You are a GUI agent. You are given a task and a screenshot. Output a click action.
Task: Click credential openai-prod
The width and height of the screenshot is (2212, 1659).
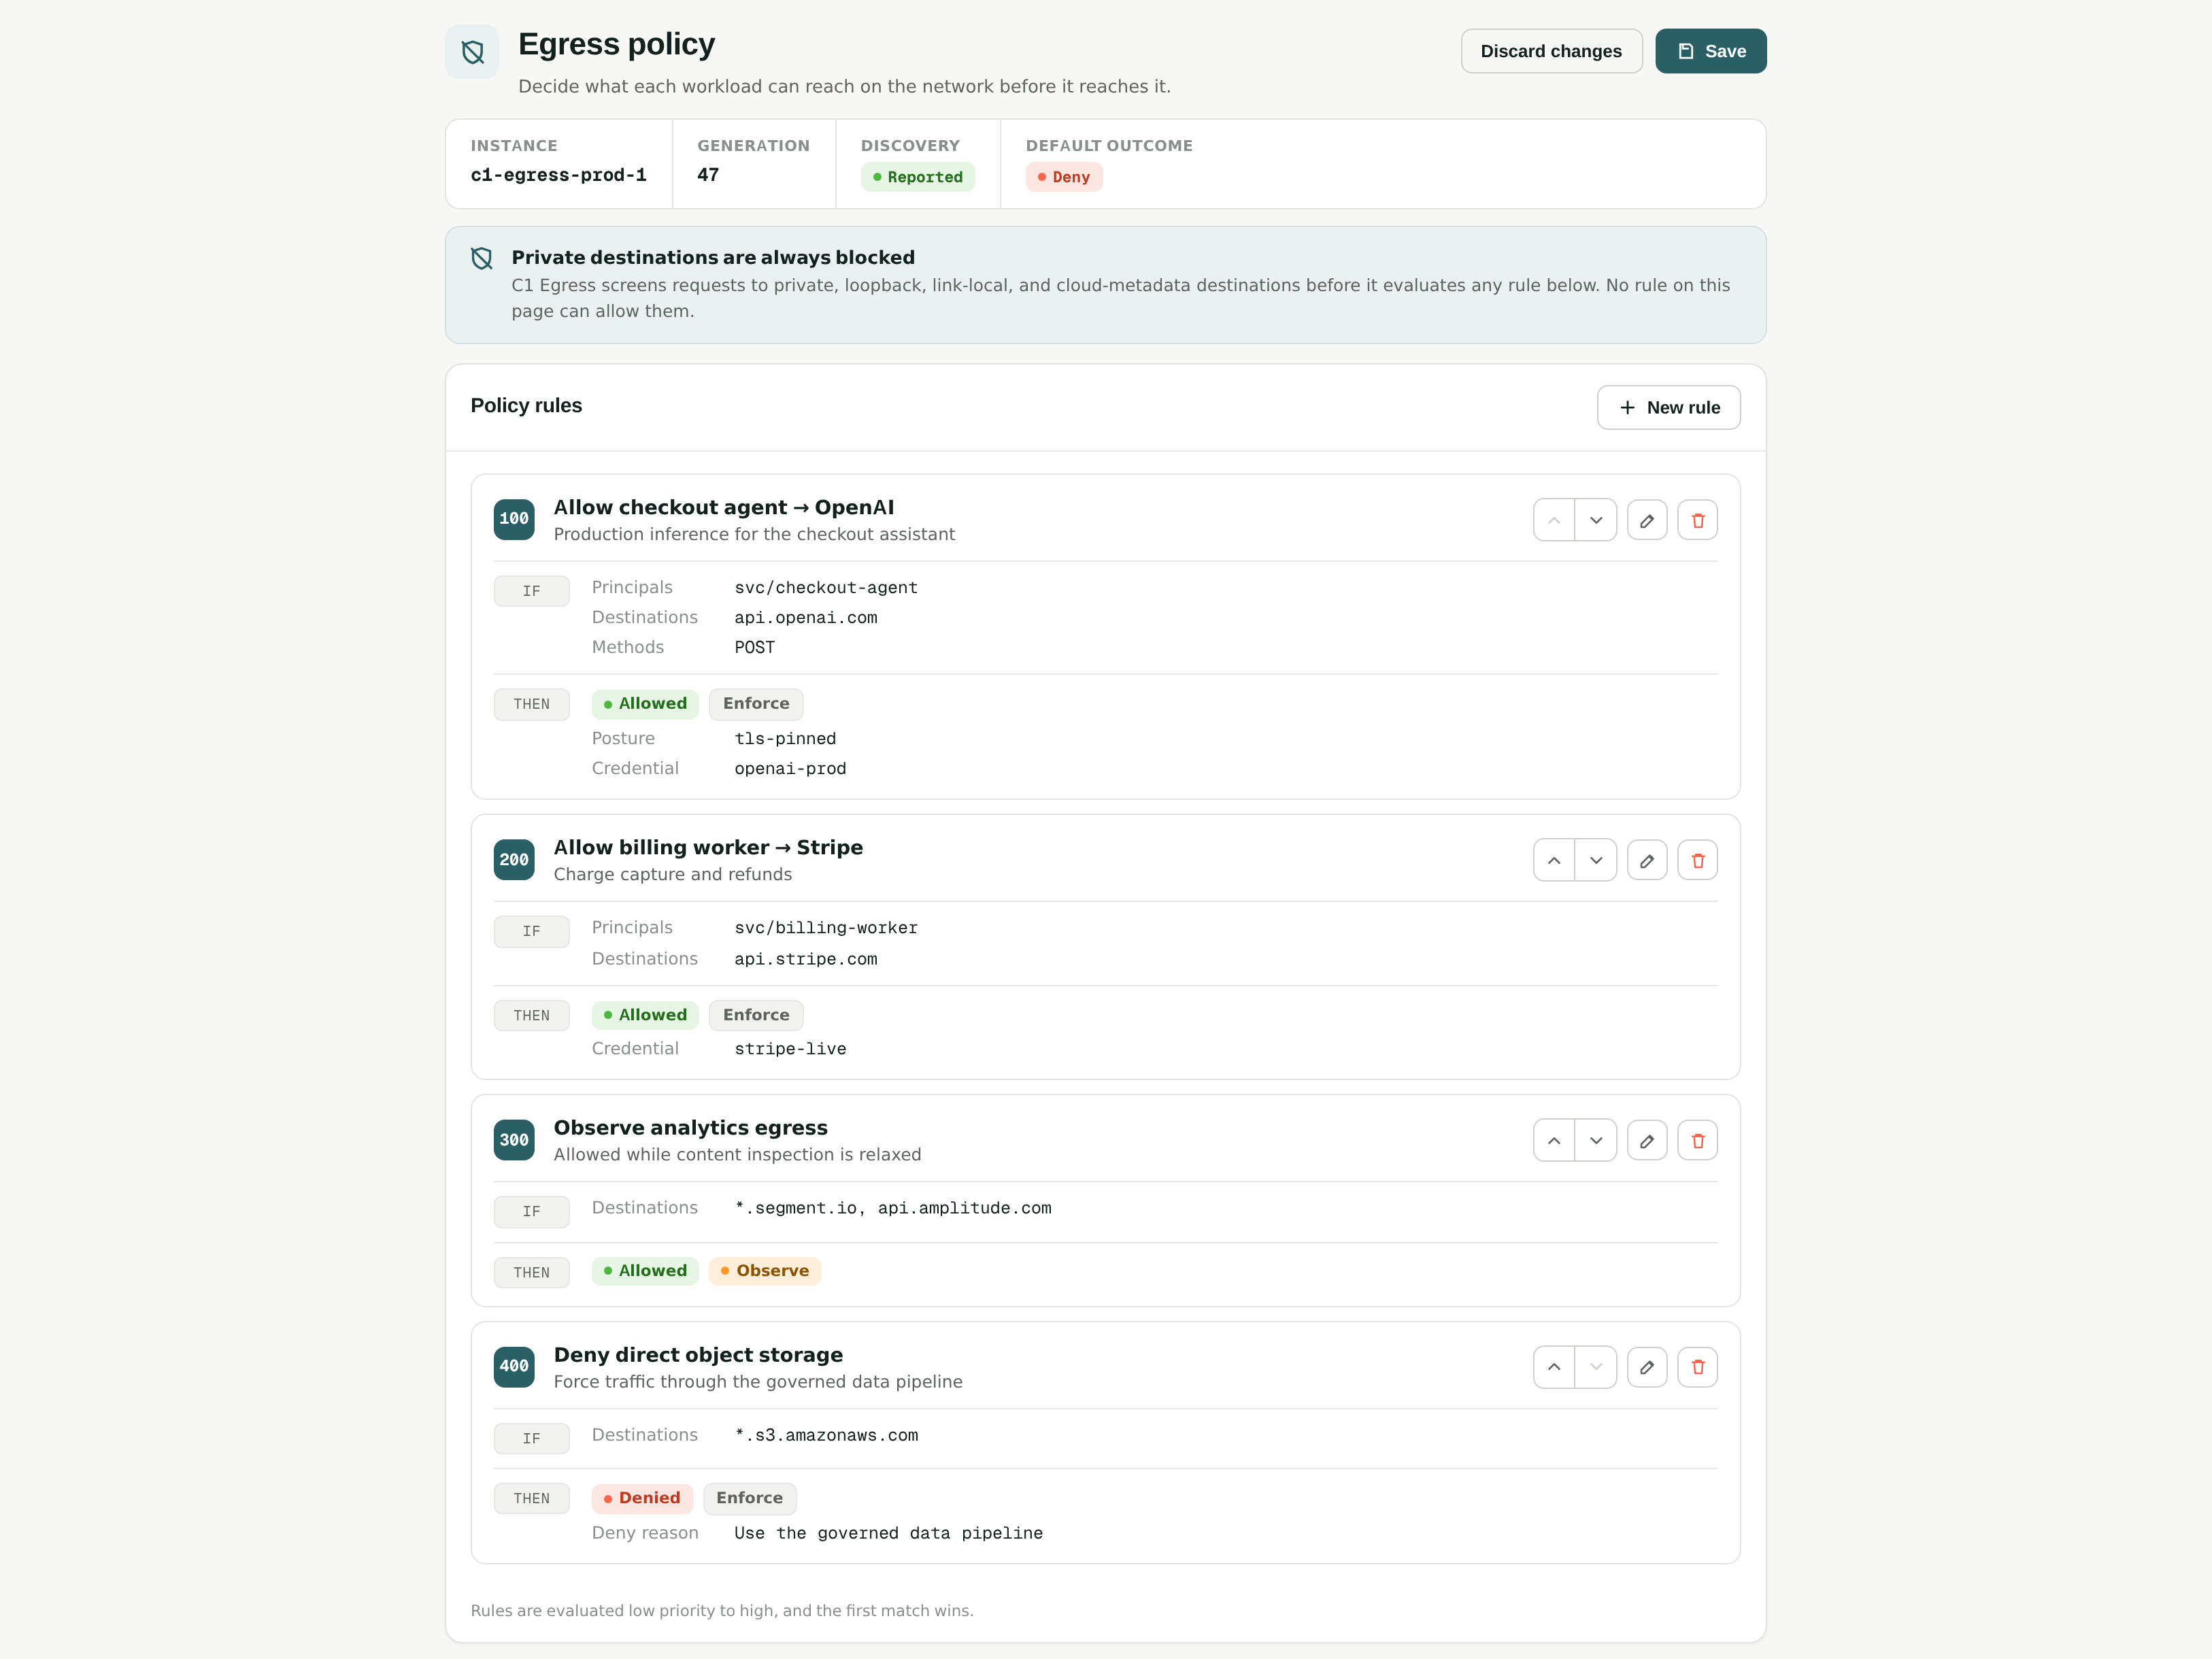point(790,769)
